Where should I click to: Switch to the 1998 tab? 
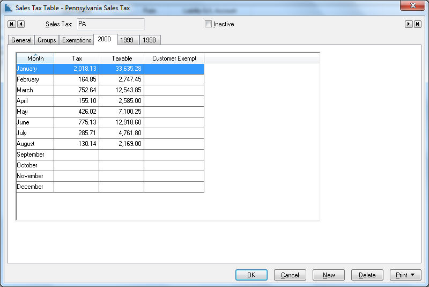point(150,40)
